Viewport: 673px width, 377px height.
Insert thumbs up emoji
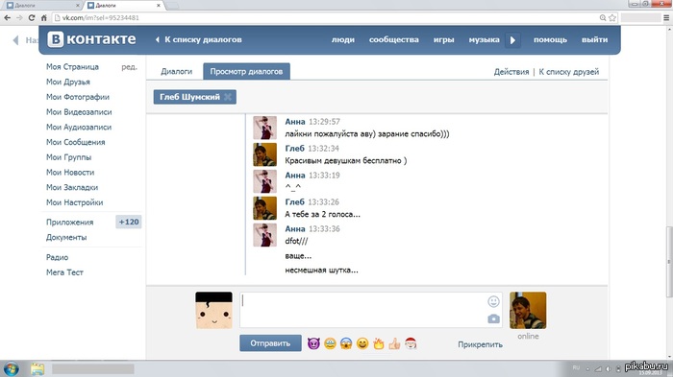tap(394, 343)
